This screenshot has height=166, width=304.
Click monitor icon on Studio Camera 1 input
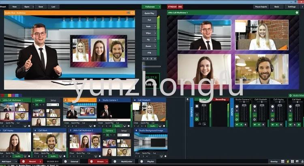point(125,126)
